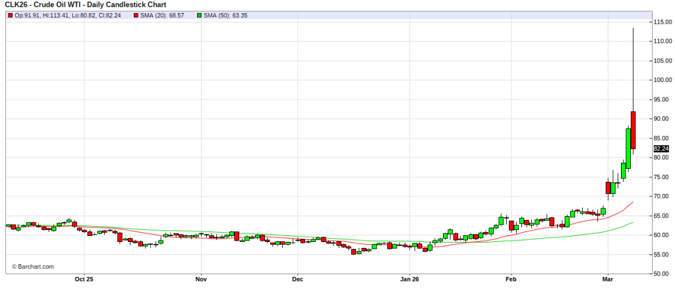Select the Nov date axis label
This screenshot has height=296, width=675.
click(x=201, y=280)
